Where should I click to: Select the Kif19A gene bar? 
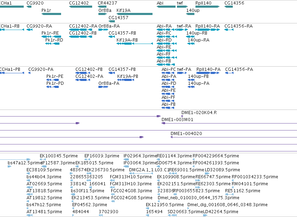(134, 14)
